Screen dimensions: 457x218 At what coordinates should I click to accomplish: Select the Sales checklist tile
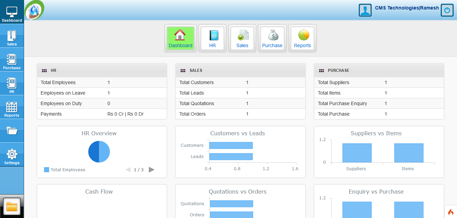pos(242,38)
